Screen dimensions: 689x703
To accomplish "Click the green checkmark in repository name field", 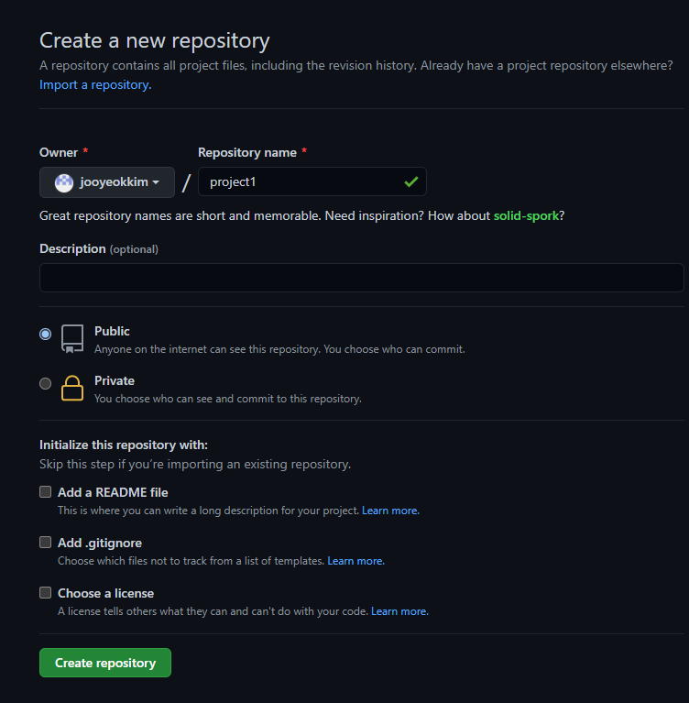I will coord(411,181).
